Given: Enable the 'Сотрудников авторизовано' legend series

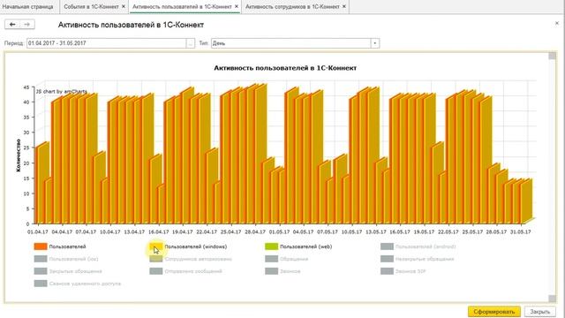Looking at the screenshot, I should pyautogui.click(x=191, y=259).
